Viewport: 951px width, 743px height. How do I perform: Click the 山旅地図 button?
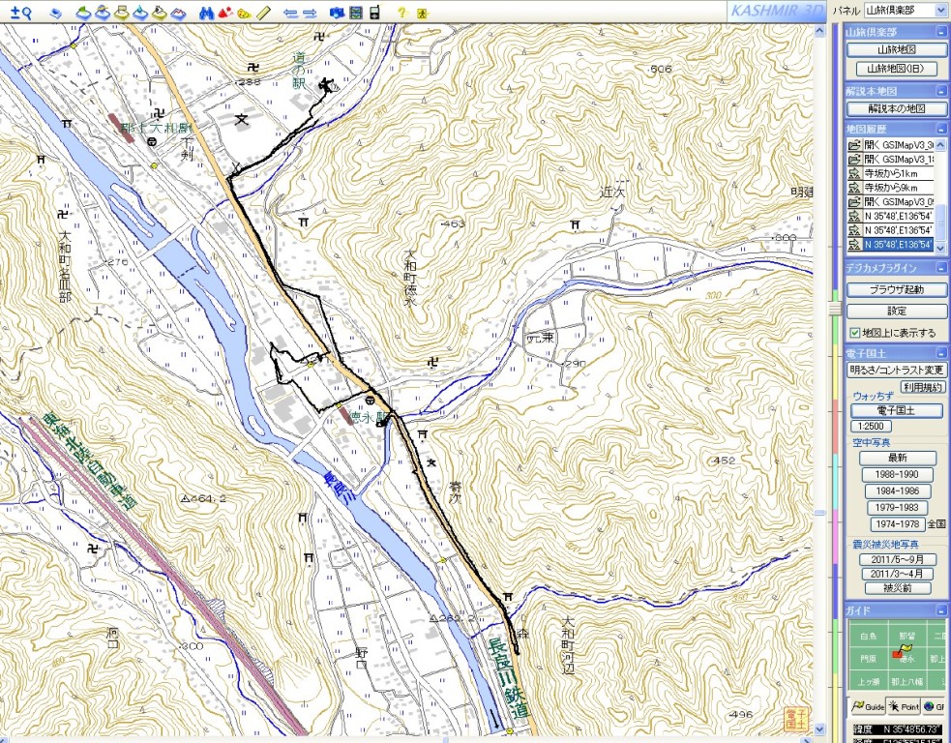(897, 49)
